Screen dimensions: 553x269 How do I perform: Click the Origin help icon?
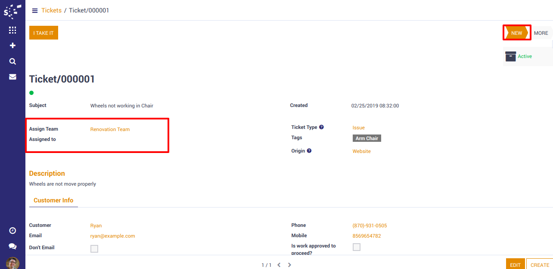point(309,151)
